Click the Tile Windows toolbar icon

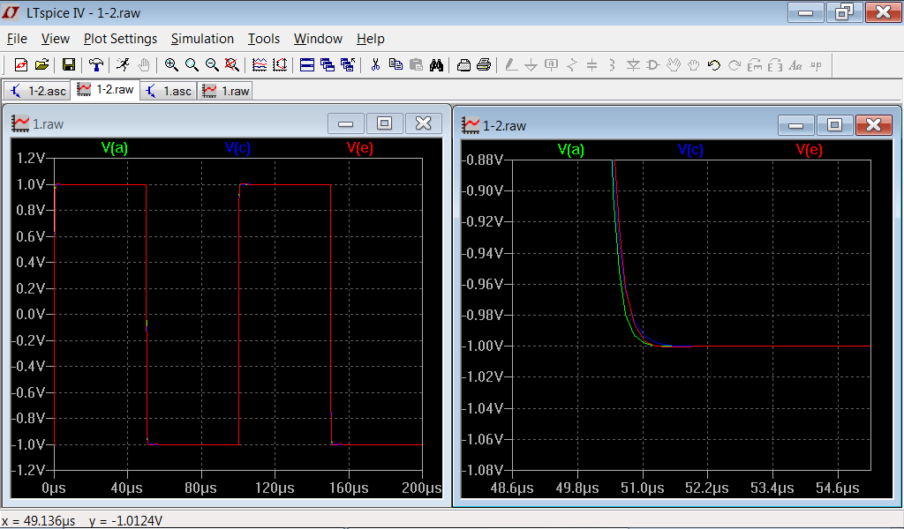point(307,64)
